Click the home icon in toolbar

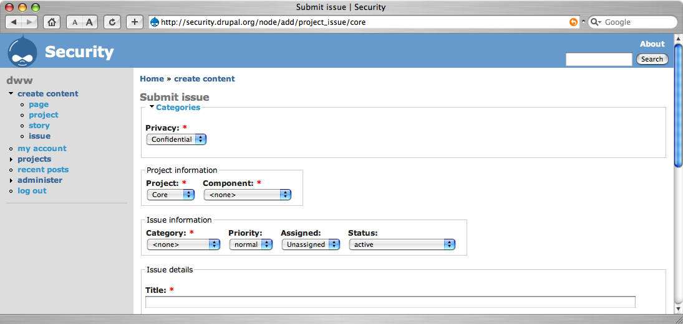pyautogui.click(x=52, y=22)
